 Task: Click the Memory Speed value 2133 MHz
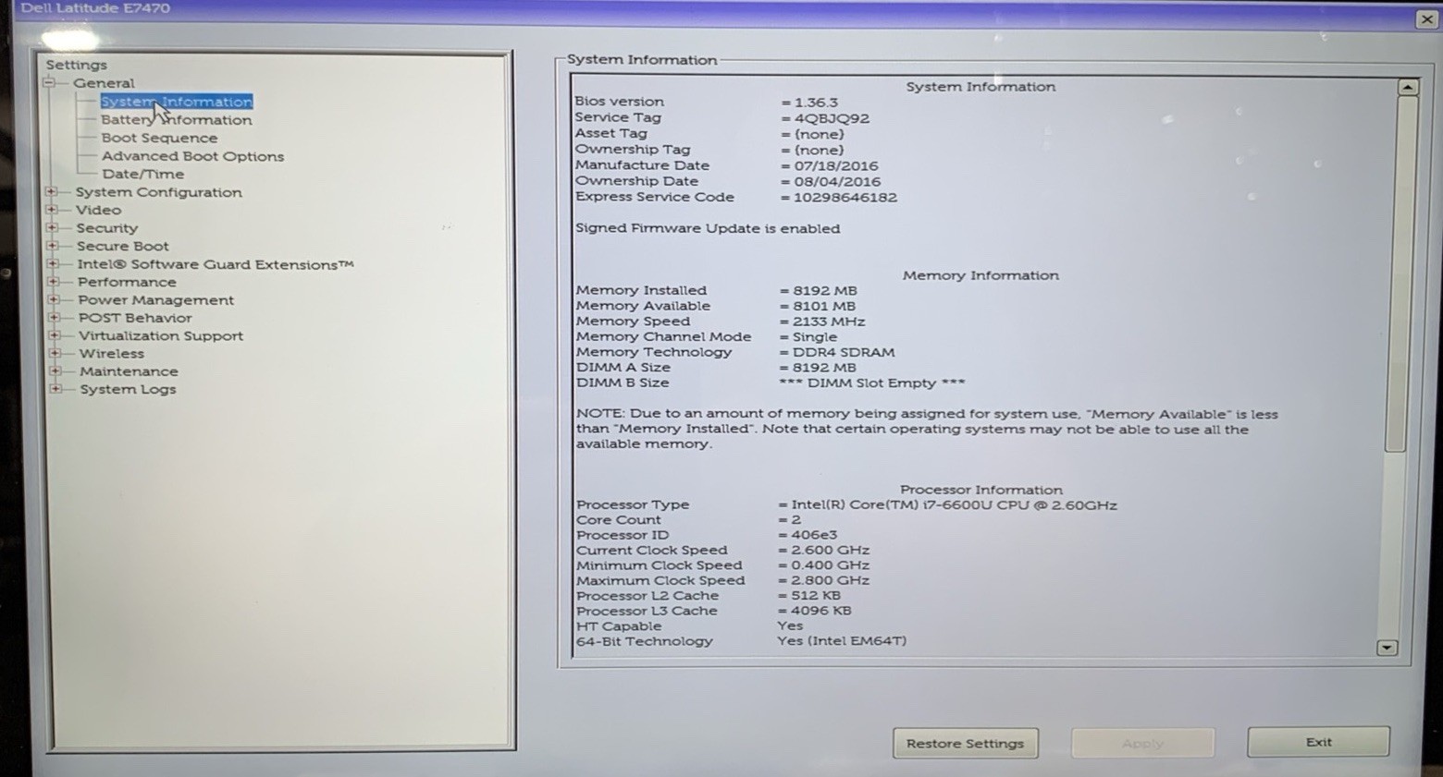click(829, 322)
